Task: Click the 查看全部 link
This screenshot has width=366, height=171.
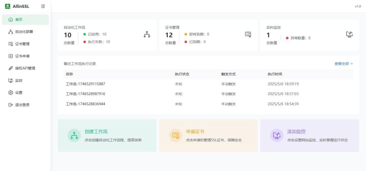Action: pyautogui.click(x=344, y=64)
